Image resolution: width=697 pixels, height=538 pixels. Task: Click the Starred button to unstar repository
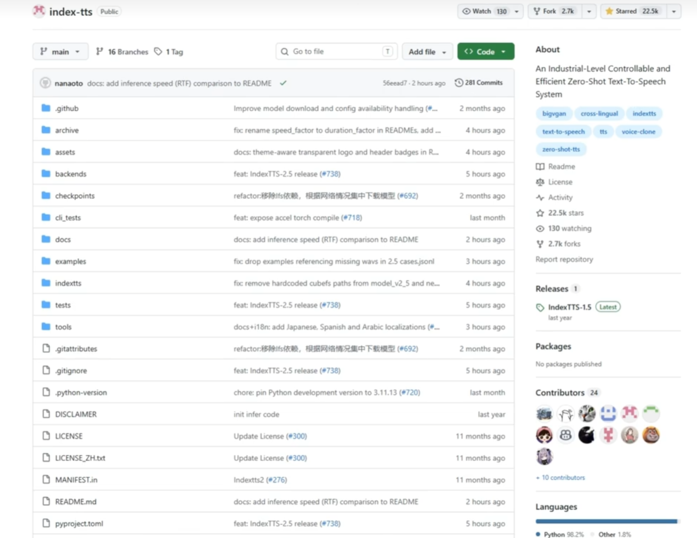[x=633, y=11]
